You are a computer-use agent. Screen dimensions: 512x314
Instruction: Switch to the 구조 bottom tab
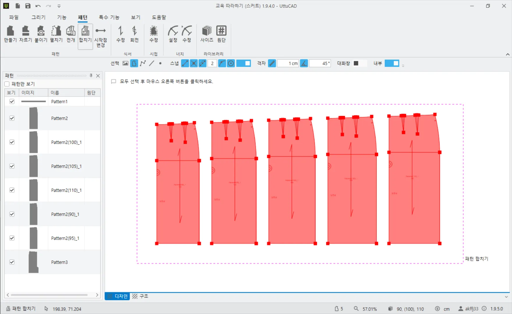click(x=141, y=296)
